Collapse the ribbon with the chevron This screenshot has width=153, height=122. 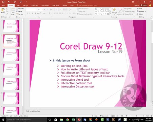tap(151, 17)
